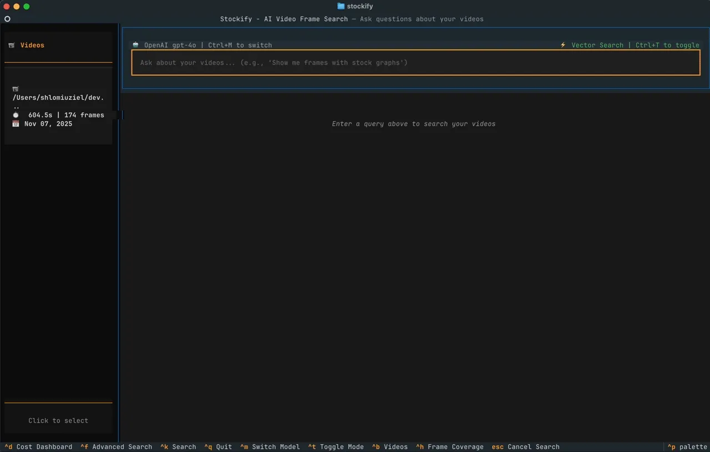
Task: Open the command palette from the footer
Action: (687, 446)
